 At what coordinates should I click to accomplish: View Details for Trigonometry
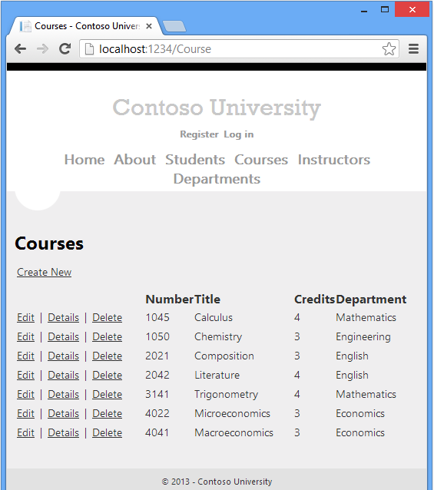64,394
